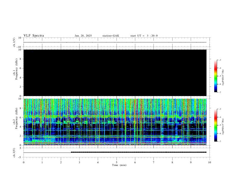Click time-axis tick label "1"
This screenshot has width=236, height=182.
click(42, 162)
